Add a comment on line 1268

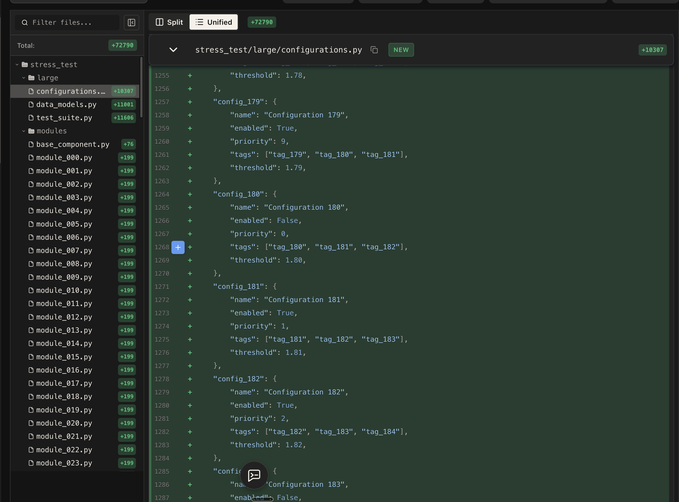pos(178,247)
